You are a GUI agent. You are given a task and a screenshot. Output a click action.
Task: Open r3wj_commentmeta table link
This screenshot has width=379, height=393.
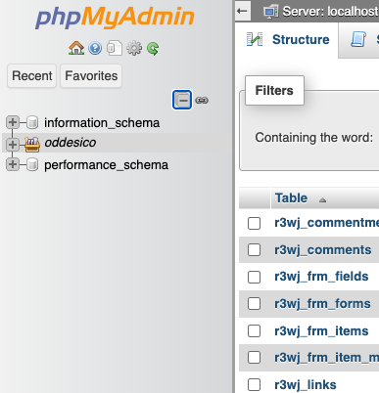click(x=326, y=223)
